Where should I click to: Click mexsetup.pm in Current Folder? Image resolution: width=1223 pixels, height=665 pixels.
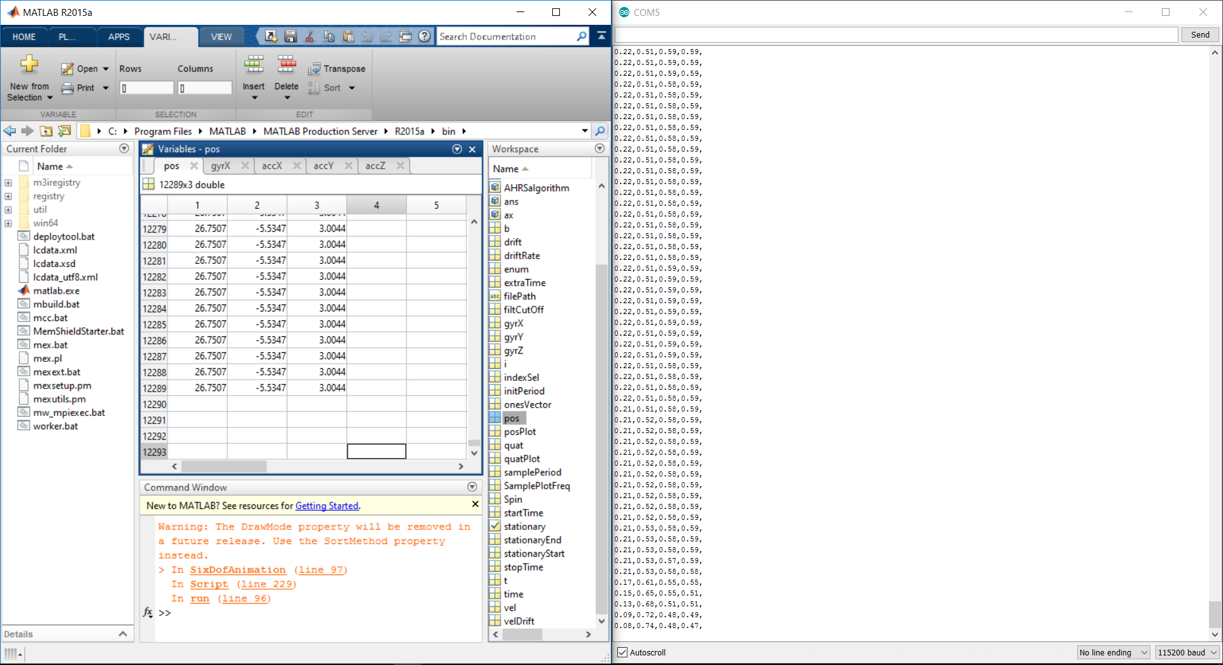pos(62,385)
